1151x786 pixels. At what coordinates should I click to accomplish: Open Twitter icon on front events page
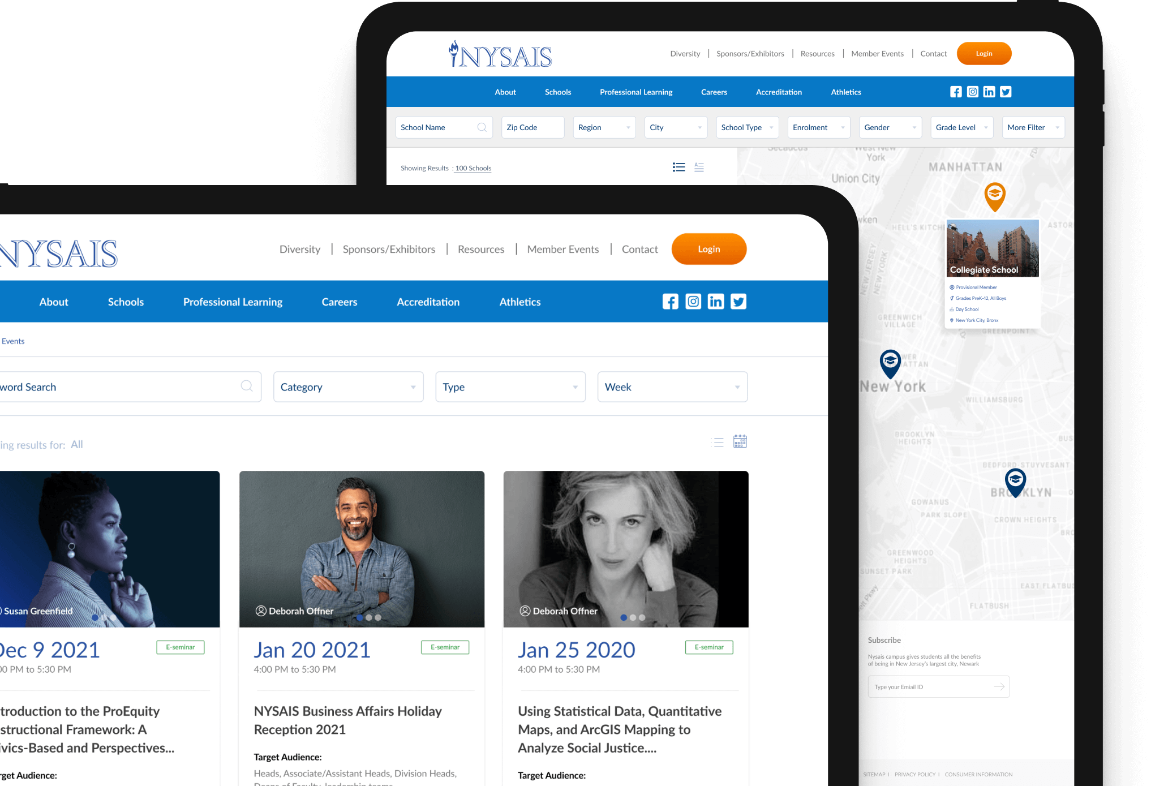coord(738,302)
